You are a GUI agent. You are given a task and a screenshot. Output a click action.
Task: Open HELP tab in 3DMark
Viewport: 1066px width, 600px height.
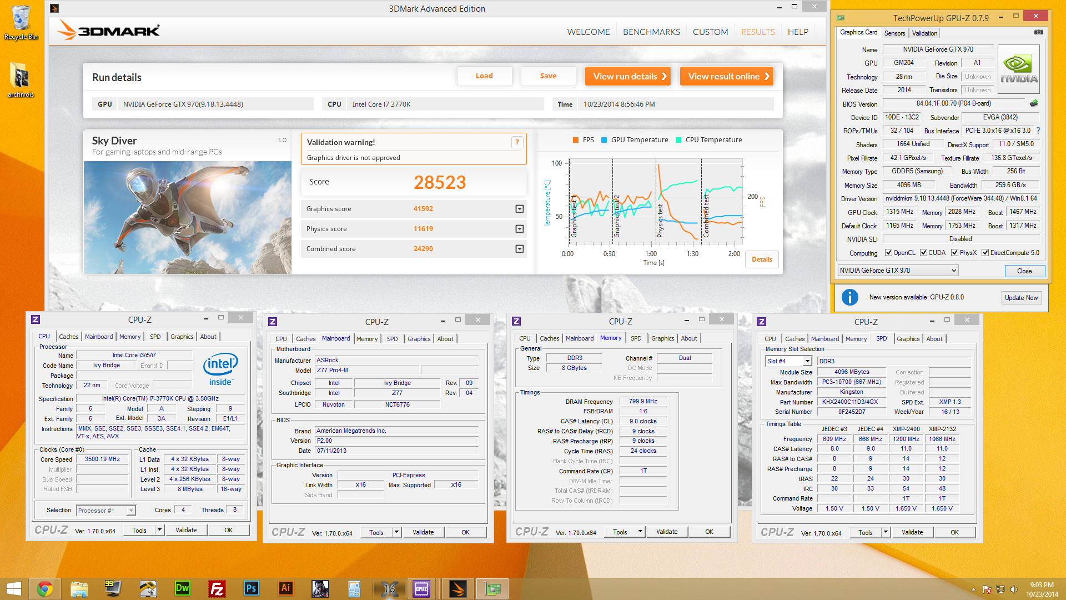pos(798,32)
